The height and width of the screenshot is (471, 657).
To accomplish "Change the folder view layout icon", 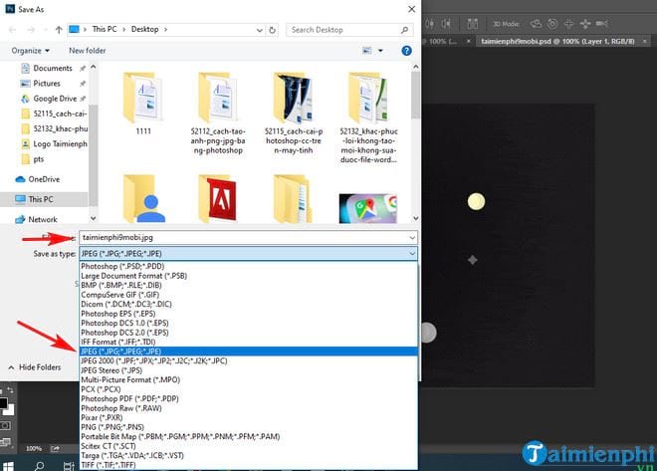I will click(x=367, y=51).
